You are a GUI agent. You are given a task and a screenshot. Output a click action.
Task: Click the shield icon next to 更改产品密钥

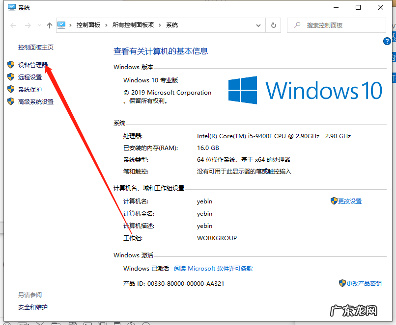click(x=342, y=283)
